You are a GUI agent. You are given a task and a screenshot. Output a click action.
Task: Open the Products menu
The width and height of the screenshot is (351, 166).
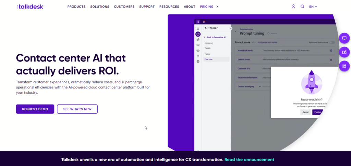[76, 7]
